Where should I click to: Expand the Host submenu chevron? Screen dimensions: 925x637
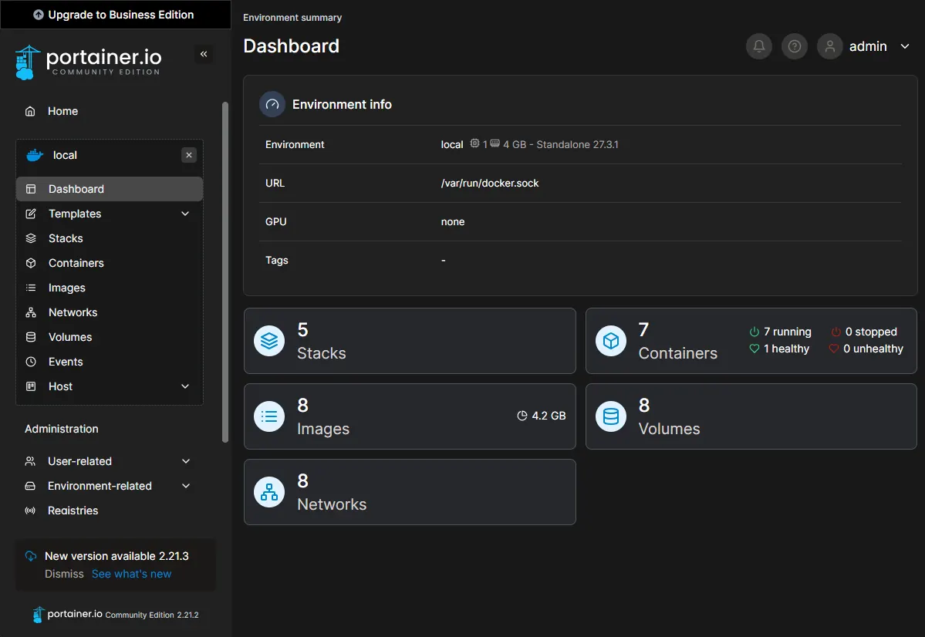coord(185,386)
